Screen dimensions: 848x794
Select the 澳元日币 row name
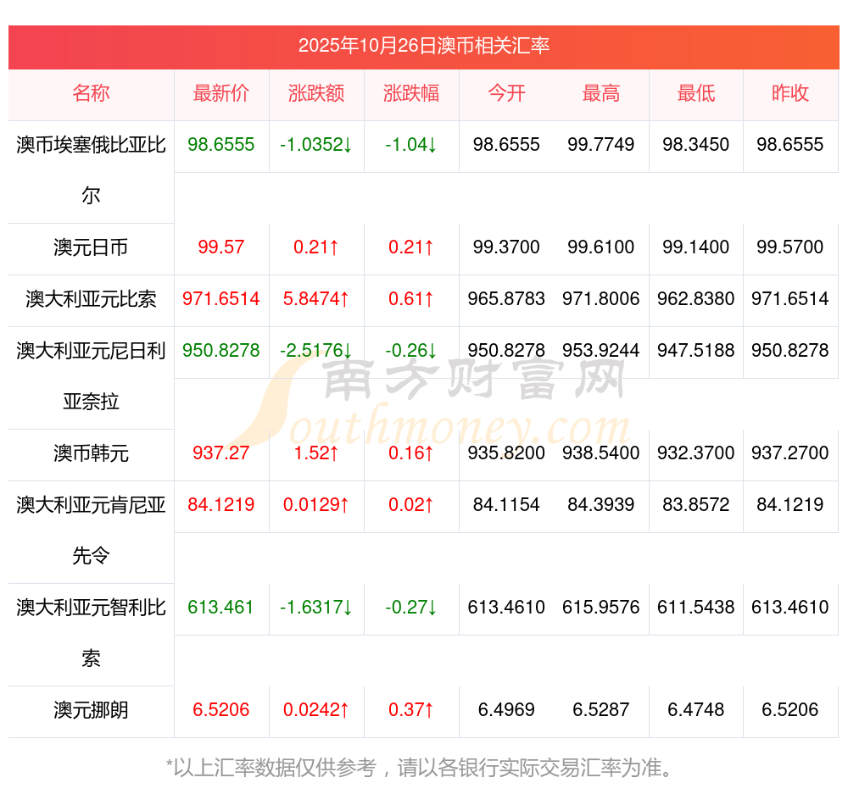91,247
